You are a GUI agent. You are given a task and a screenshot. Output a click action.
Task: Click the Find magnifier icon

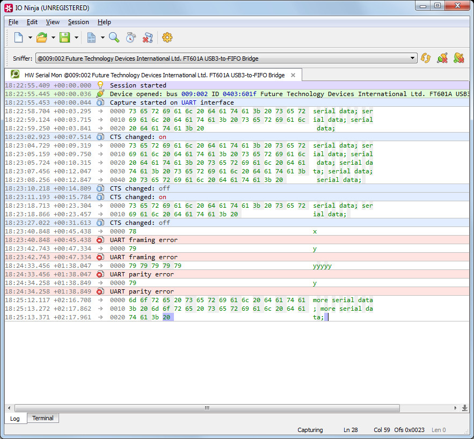pyautogui.click(x=114, y=38)
